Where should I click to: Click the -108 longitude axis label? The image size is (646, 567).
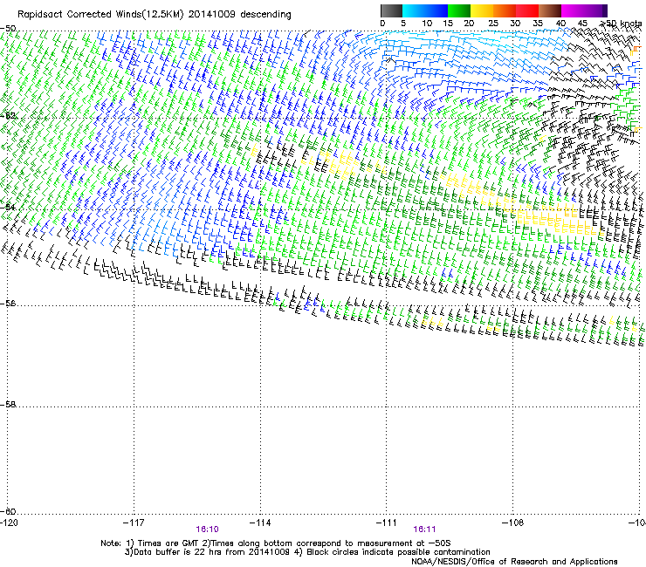(513, 523)
